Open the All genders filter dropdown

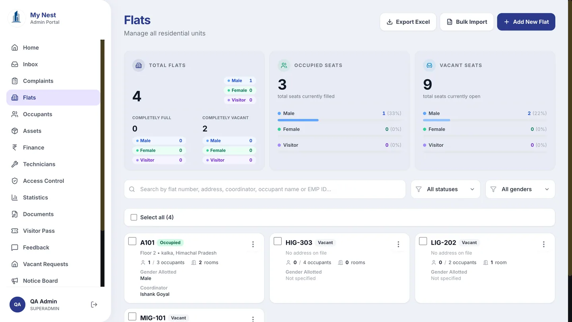point(520,190)
